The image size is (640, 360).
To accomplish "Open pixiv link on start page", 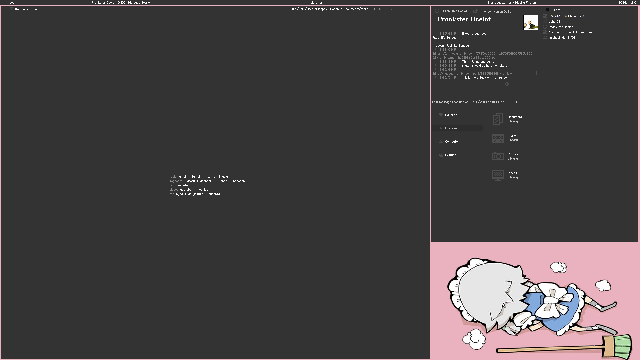I will [x=199, y=185].
